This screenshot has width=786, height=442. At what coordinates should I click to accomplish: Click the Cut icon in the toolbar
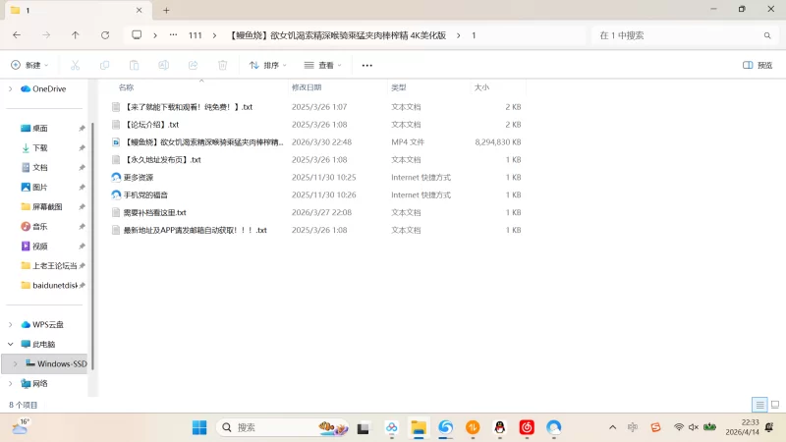75,65
